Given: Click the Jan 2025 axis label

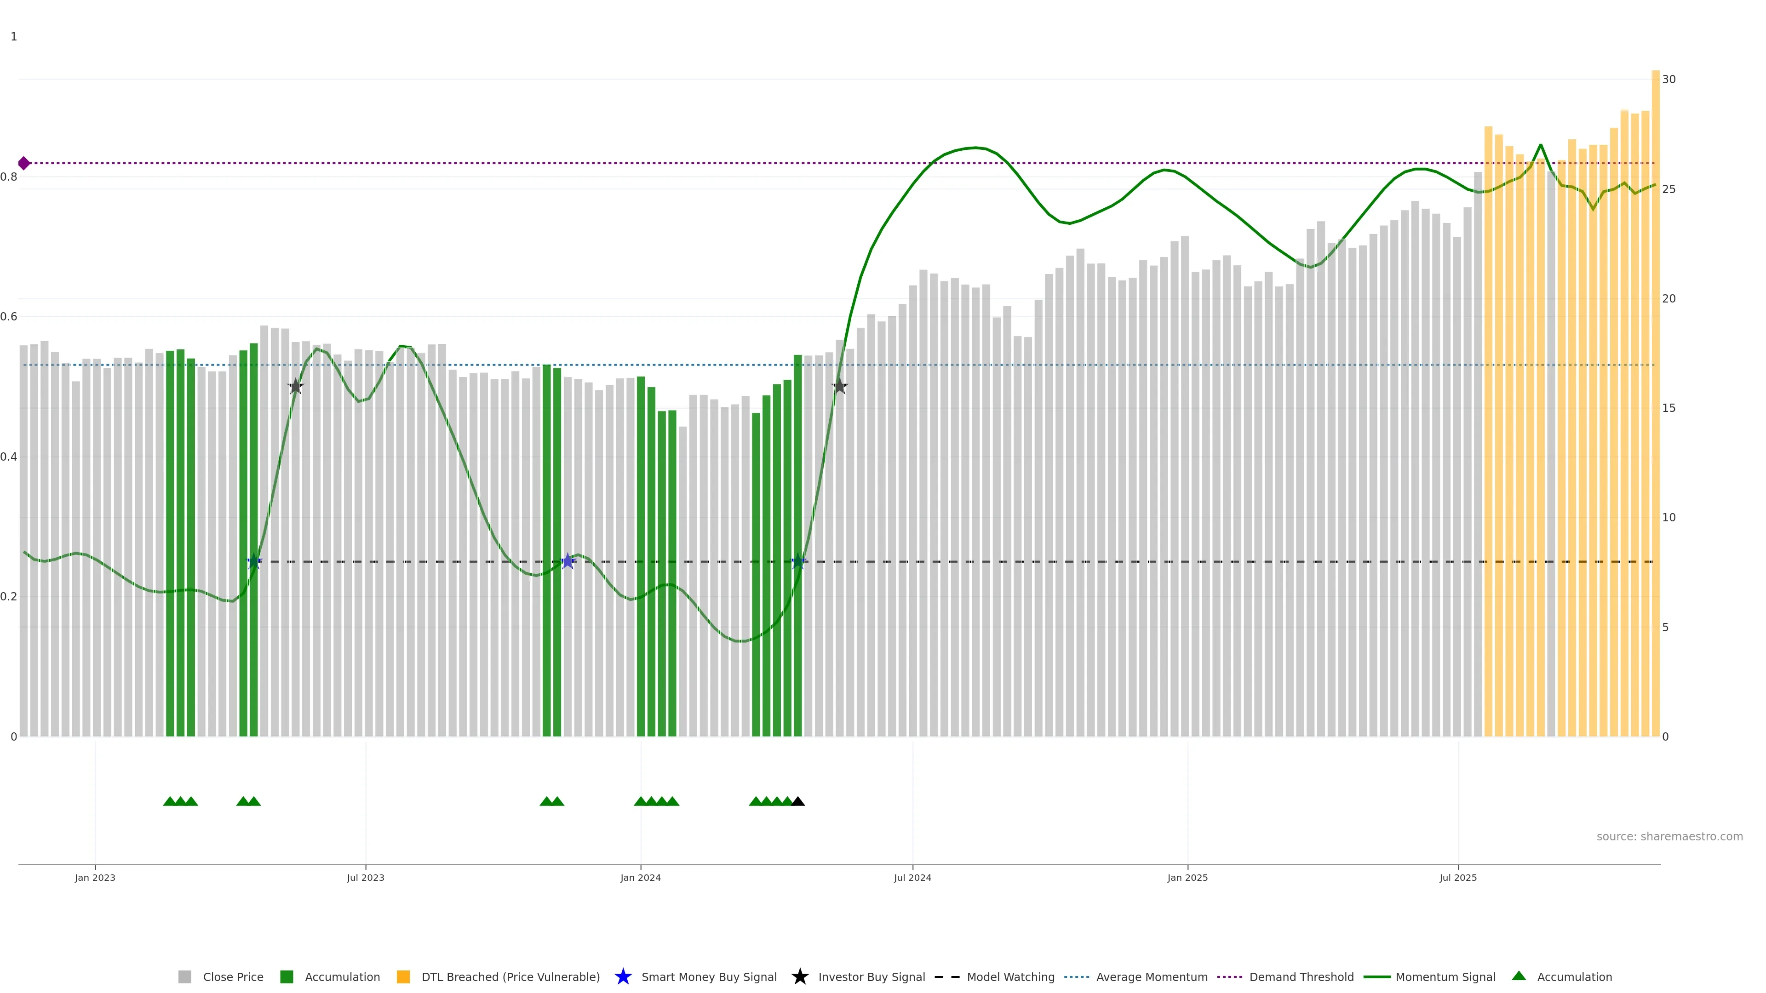Looking at the screenshot, I should (1187, 877).
